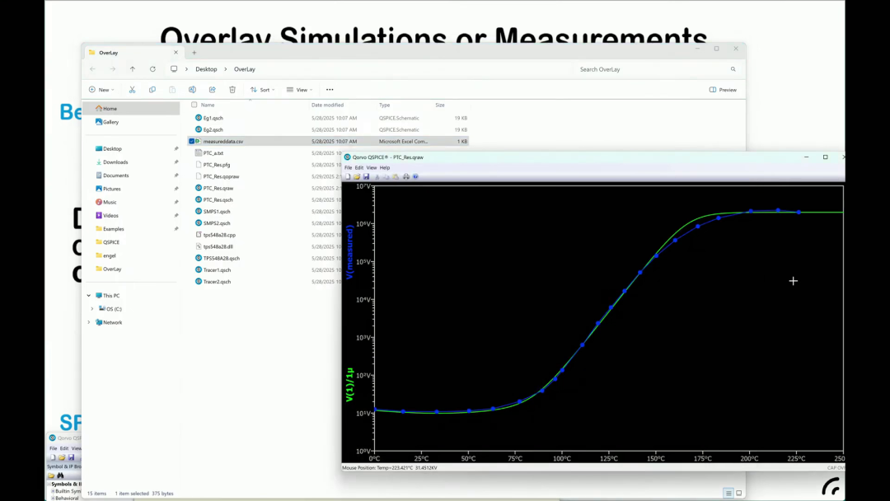Toggle the select-all checkbox beside Name header

click(194, 105)
